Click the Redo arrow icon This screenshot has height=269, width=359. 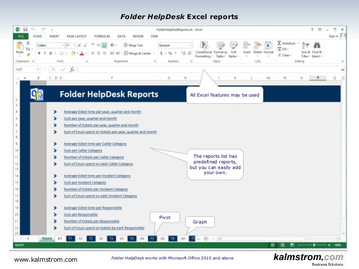43,29
